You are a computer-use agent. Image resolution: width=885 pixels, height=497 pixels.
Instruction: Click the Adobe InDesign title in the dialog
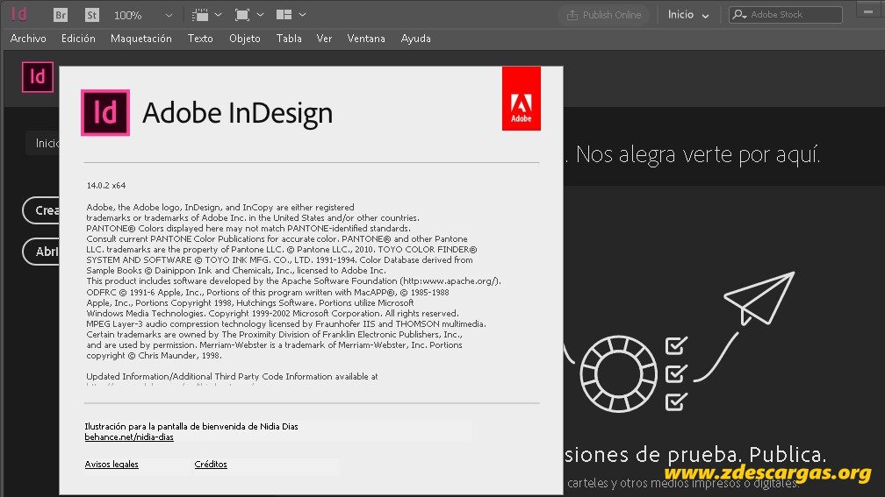click(x=238, y=113)
